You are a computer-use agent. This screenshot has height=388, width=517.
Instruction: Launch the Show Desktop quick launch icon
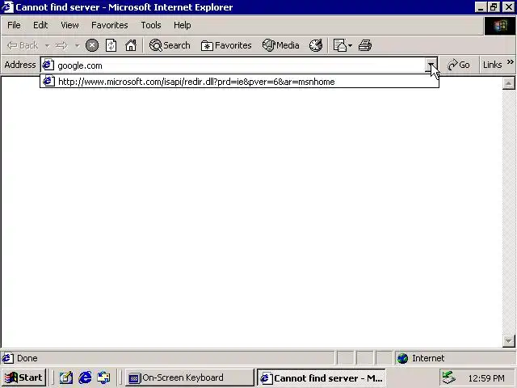click(x=66, y=377)
